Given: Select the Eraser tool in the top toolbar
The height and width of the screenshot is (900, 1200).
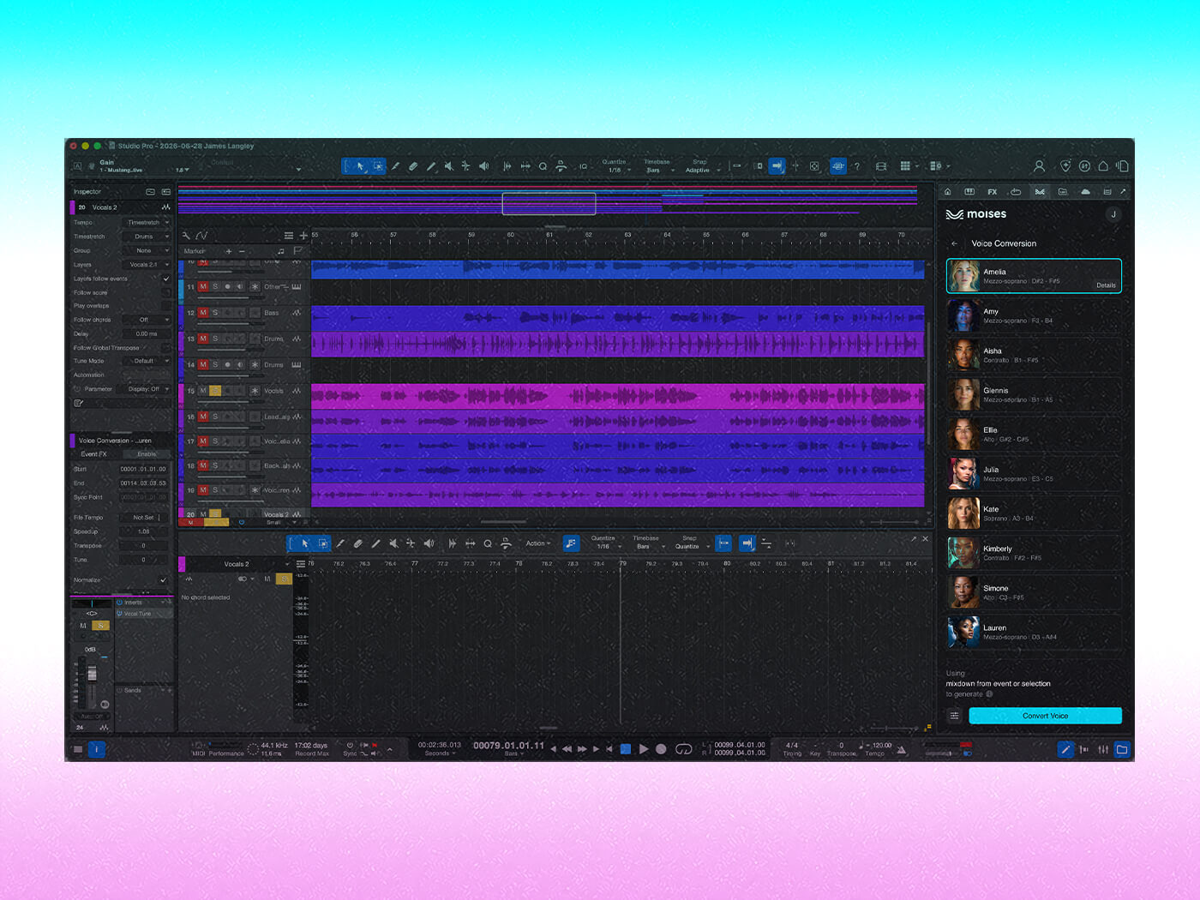Looking at the screenshot, I should [413, 166].
